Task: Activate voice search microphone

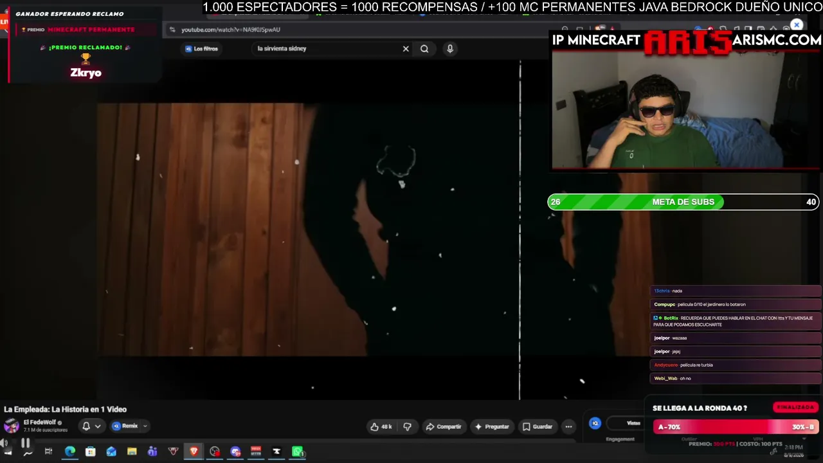Action: [x=450, y=49]
